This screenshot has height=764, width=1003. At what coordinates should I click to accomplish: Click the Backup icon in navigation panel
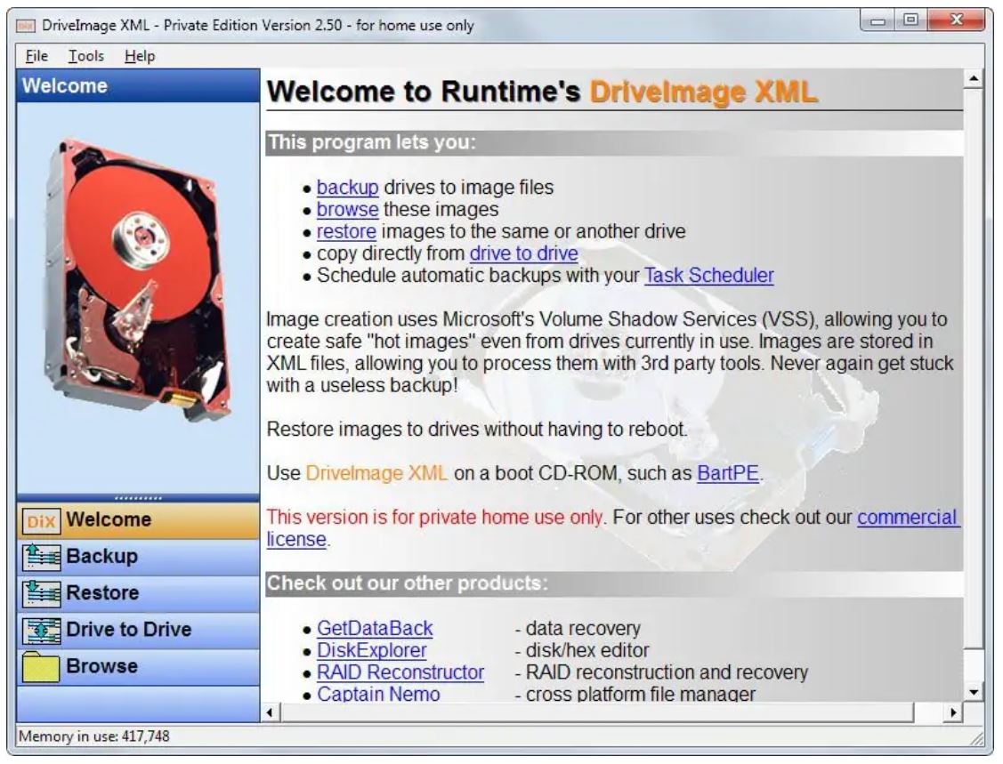tap(40, 557)
